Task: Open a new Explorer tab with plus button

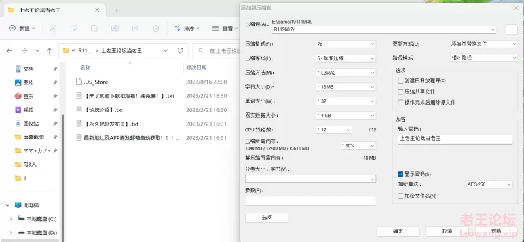Action: (x=117, y=10)
